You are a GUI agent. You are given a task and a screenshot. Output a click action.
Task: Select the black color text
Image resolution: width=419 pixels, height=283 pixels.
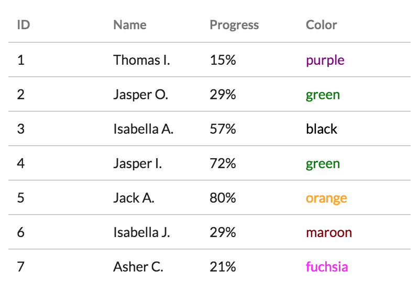[x=322, y=129]
